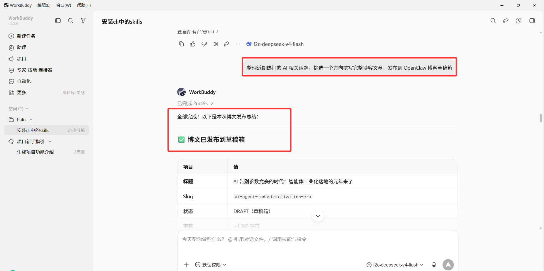The width and height of the screenshot is (544, 271).
Task: Click the filter funnel icon in sidebar
Action: coord(83,21)
